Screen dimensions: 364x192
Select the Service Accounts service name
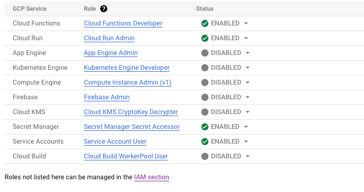click(38, 142)
